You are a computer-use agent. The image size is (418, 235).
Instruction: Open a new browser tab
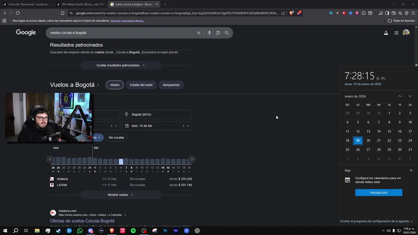pos(165,4)
